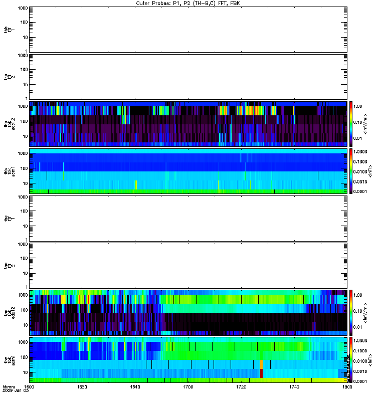
Task: Click the '<|nT|>' unit label beside thb scm1 color bar
Action: pyautogui.click(x=370, y=171)
